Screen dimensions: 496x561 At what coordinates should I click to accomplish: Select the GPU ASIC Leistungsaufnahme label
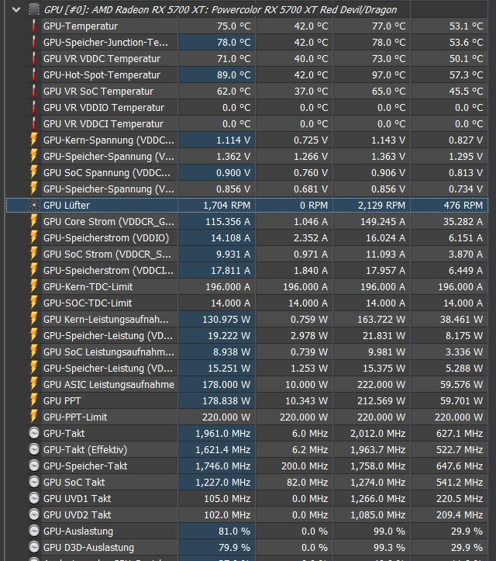(108, 385)
